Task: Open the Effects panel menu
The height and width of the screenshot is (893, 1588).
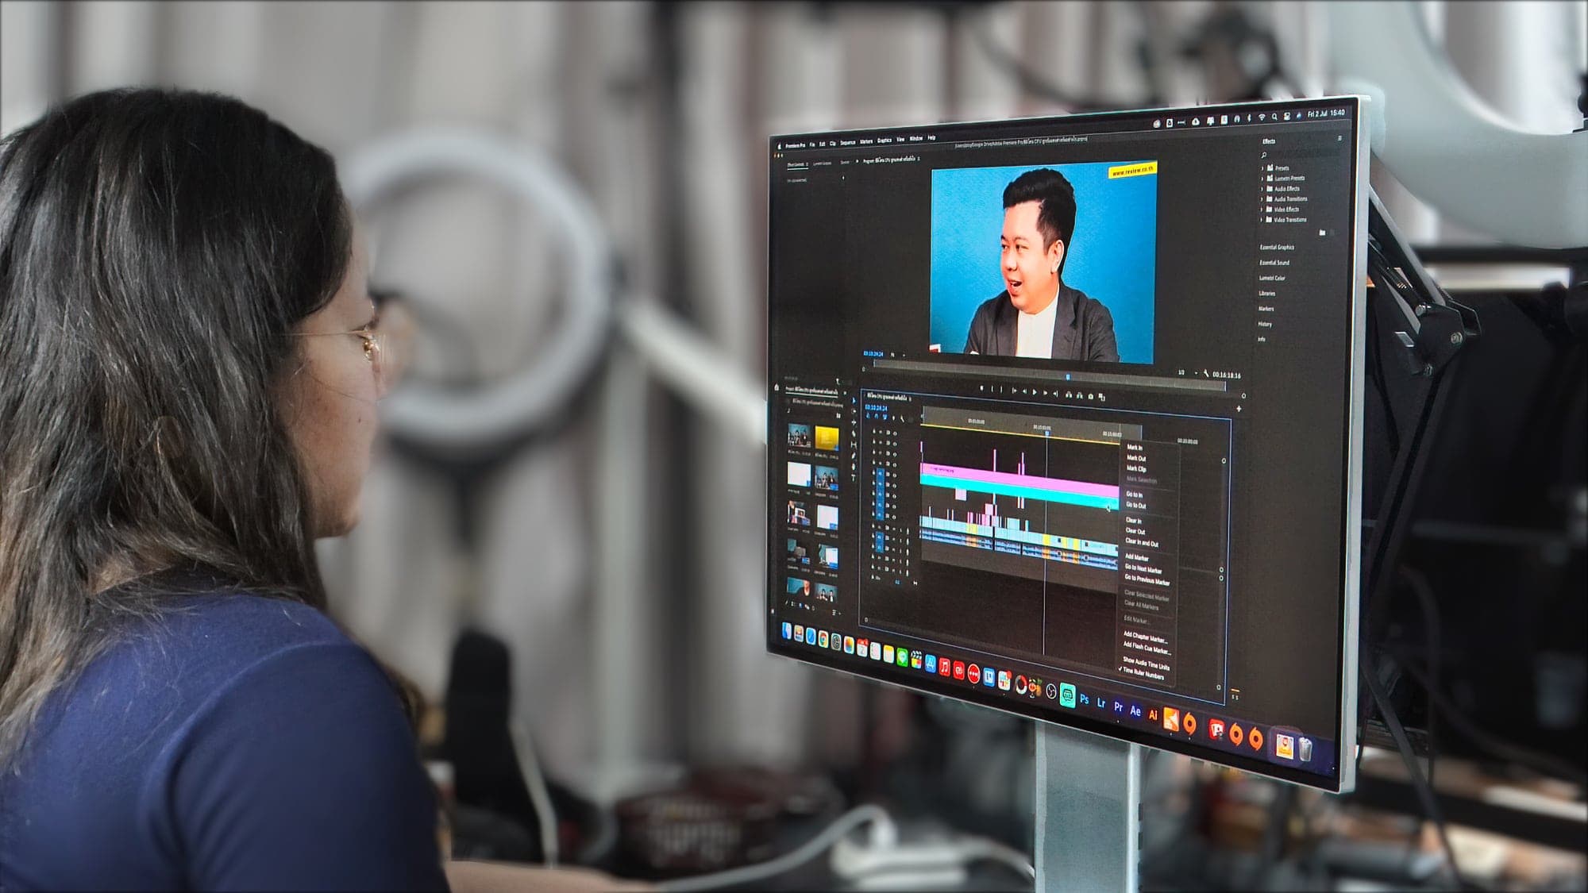Action: tap(1339, 139)
